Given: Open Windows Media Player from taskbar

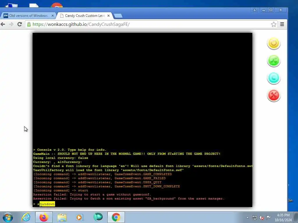Looking at the screenshot, I should coord(79,217).
